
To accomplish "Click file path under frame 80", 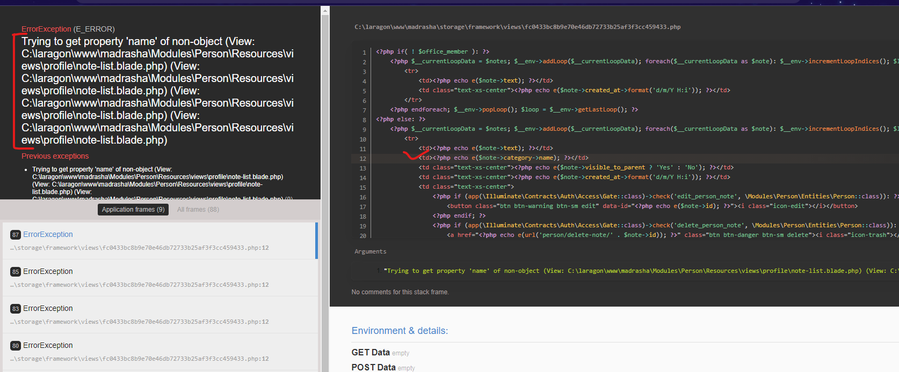I will (x=140, y=359).
